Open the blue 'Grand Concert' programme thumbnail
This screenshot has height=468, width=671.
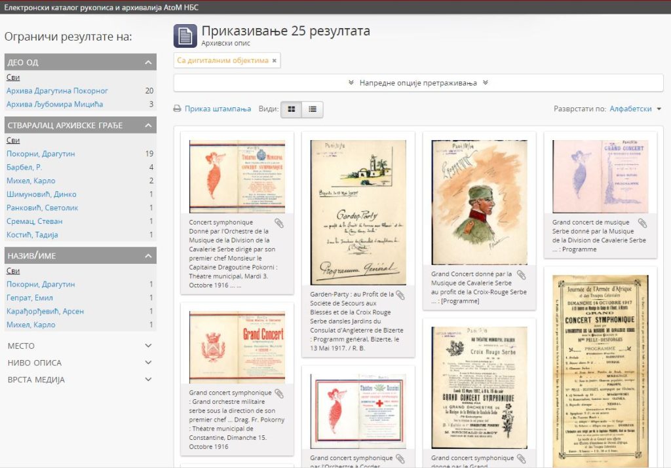(600, 177)
